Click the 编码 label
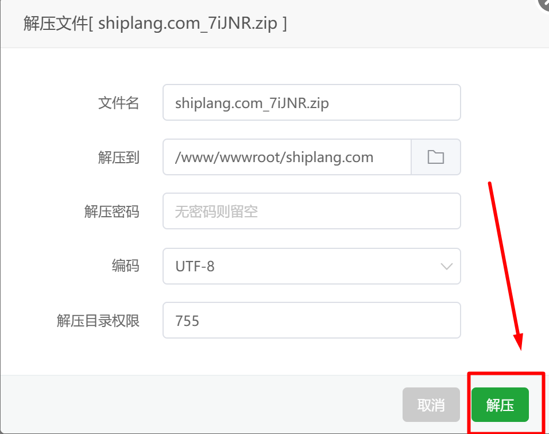Screen dimensions: 549x434 click(125, 266)
